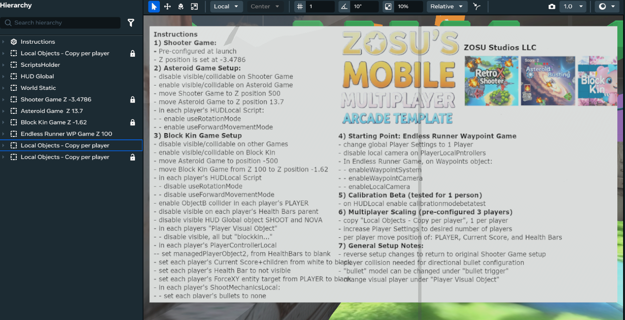Choose the Rotate tool in toolbar
This screenshot has height=320, width=625.
[181, 7]
